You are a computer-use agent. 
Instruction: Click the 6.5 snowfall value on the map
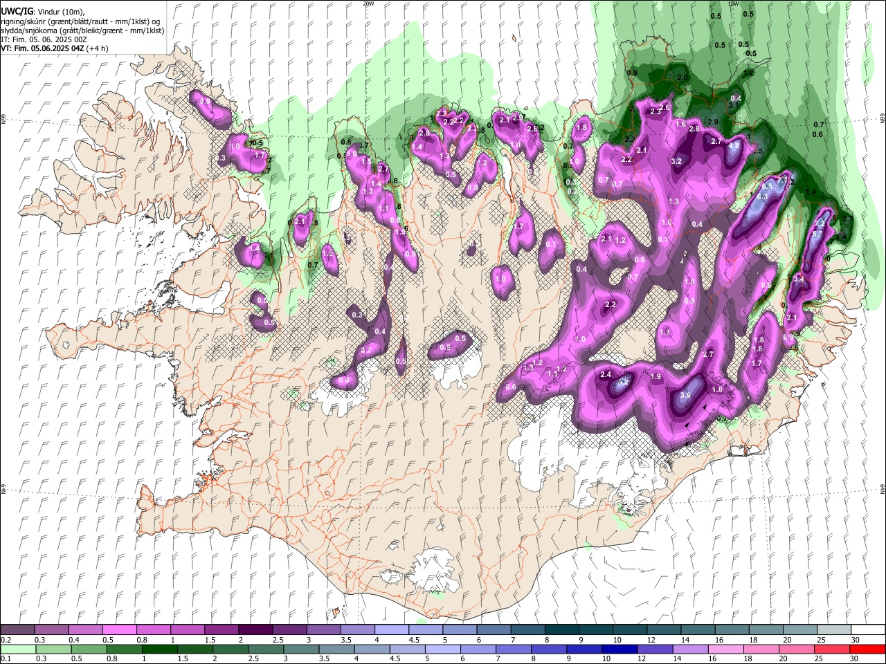tap(767, 186)
